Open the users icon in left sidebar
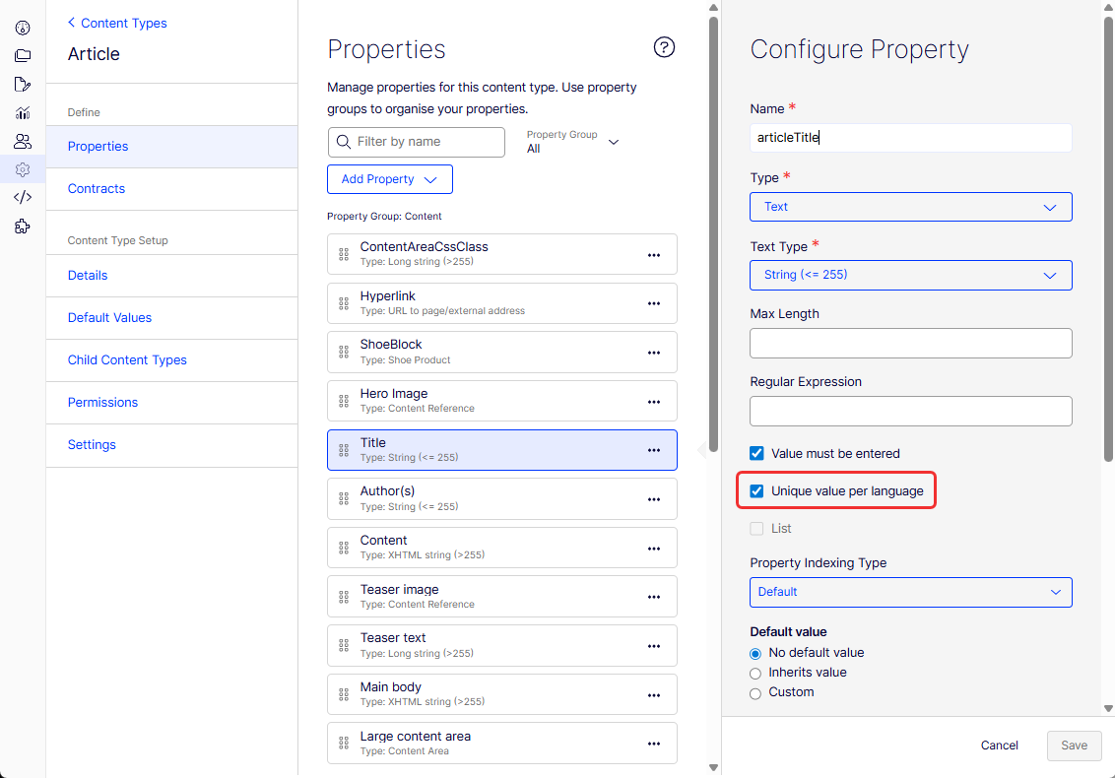Viewport: 1115px width, 778px height. pyautogui.click(x=23, y=141)
